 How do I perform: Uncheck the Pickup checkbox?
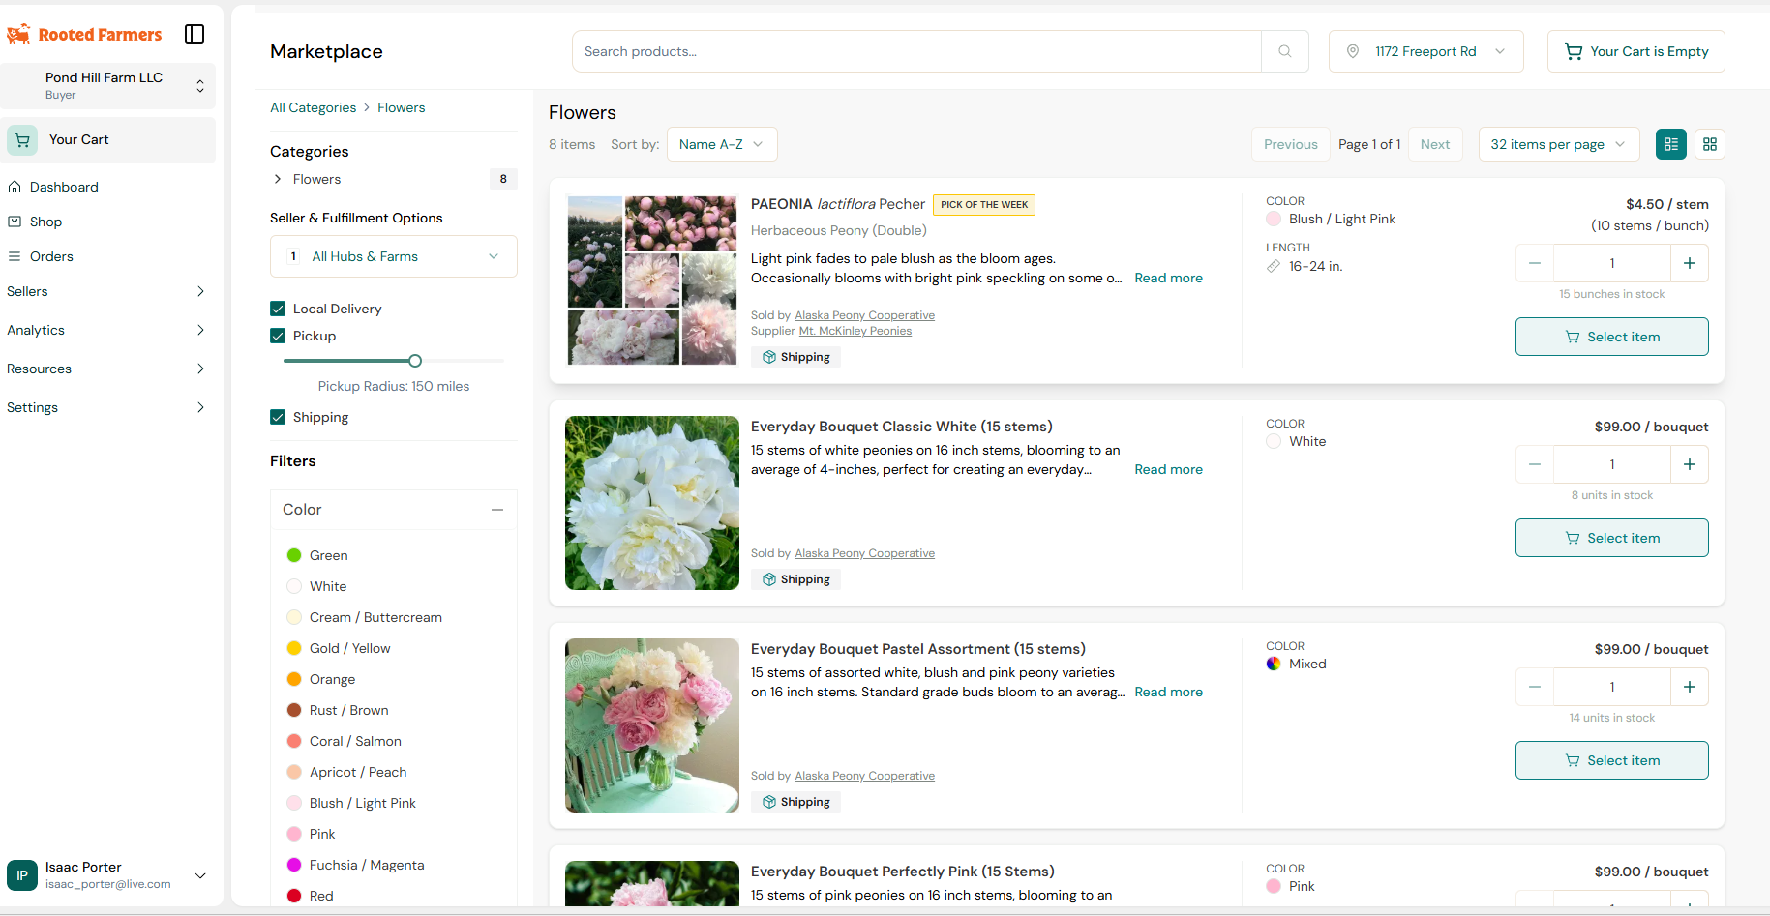pyautogui.click(x=278, y=336)
